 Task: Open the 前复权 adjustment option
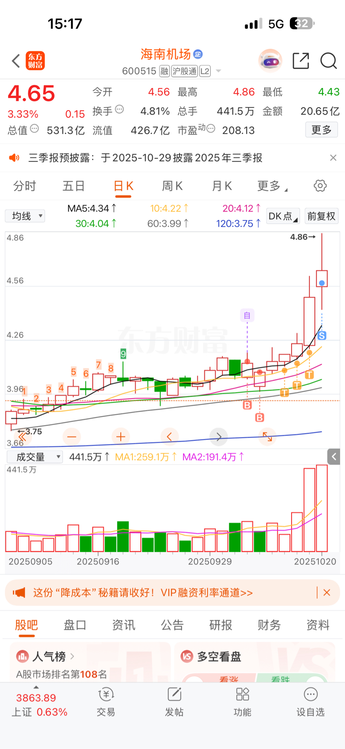point(321,216)
